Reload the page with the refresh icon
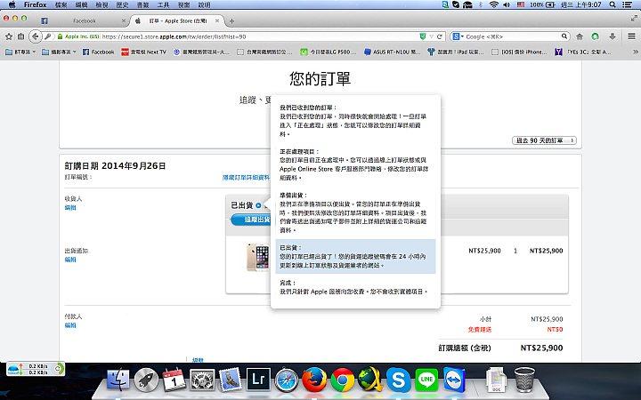 [x=440, y=36]
